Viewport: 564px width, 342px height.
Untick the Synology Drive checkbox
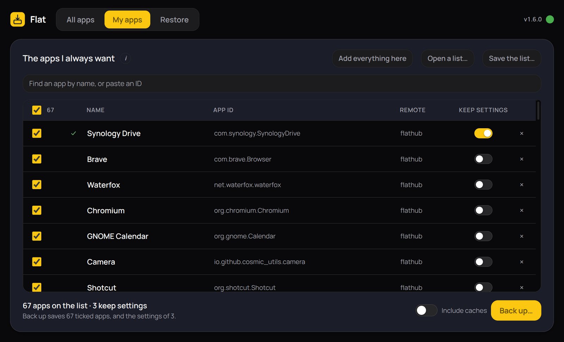coord(37,133)
